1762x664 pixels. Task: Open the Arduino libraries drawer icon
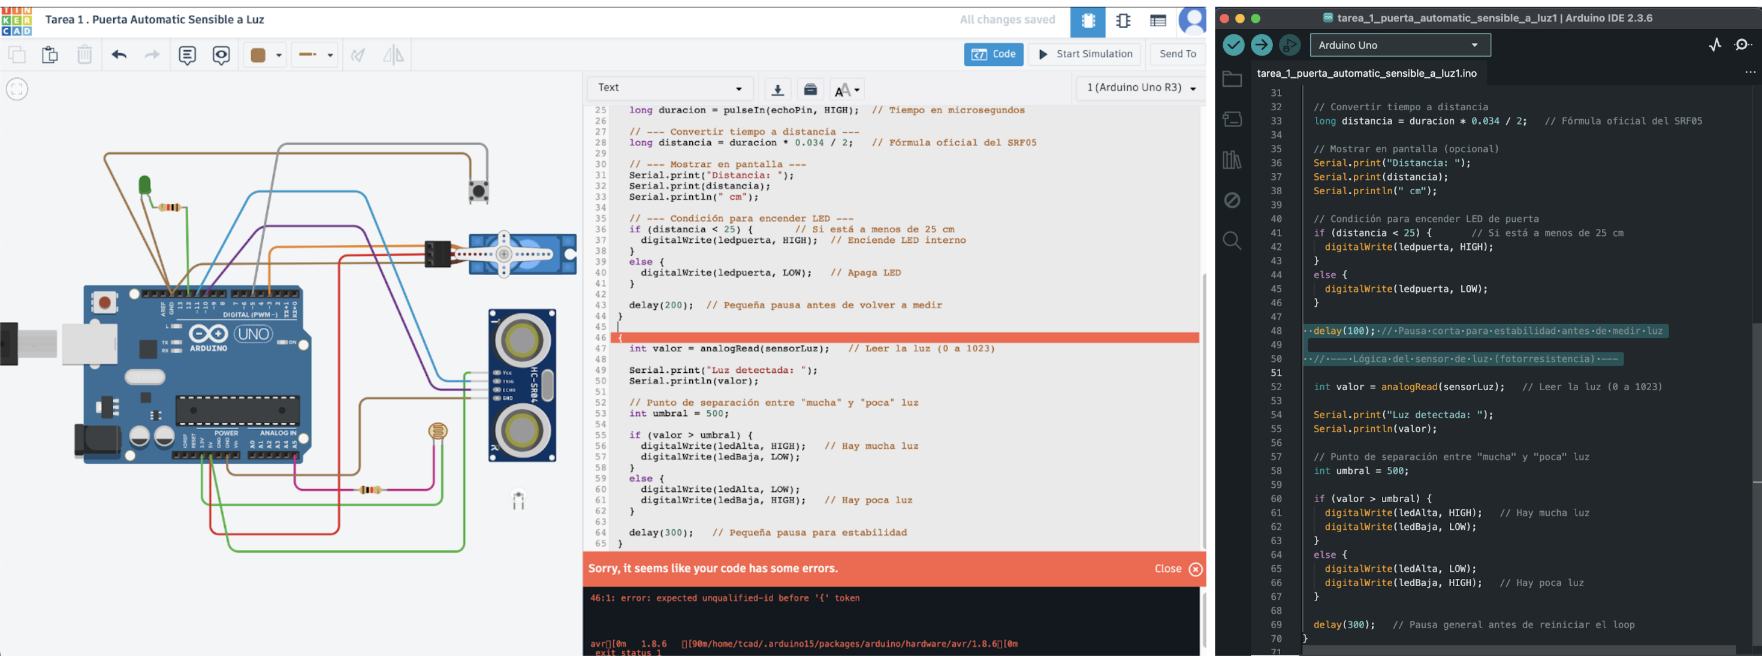point(810,89)
